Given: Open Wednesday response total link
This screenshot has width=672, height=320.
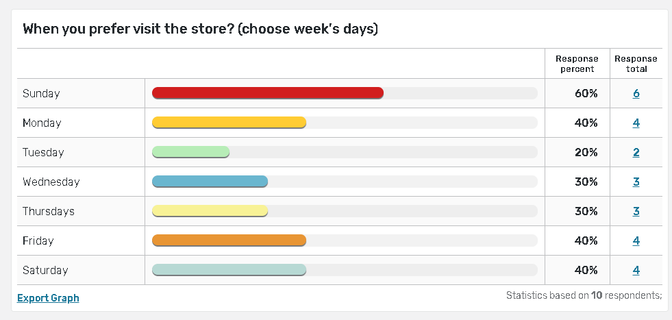Looking at the screenshot, I should coord(636,182).
